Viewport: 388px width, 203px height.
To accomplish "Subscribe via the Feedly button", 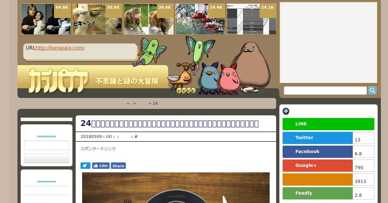I will 318,193.
